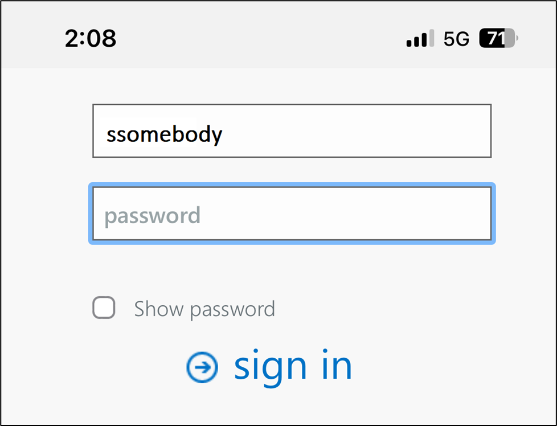This screenshot has width=557, height=426.
Task: Enable the Show password checkbox
Action: [104, 308]
